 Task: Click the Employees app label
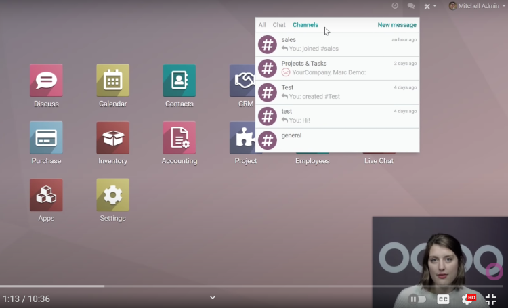point(312,161)
